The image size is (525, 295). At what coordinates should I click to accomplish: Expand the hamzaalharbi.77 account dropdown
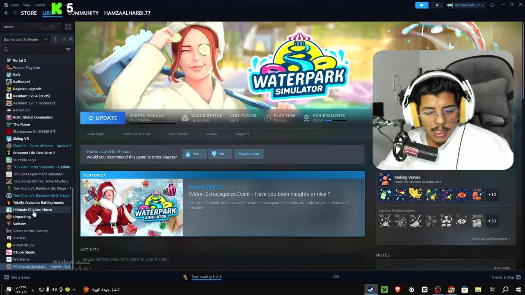[465, 5]
